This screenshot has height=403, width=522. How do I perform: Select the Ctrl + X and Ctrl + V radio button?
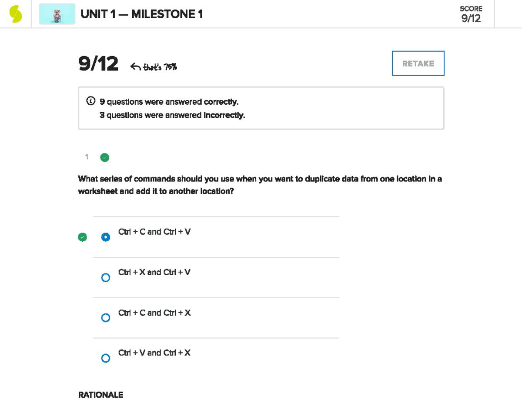point(106,278)
